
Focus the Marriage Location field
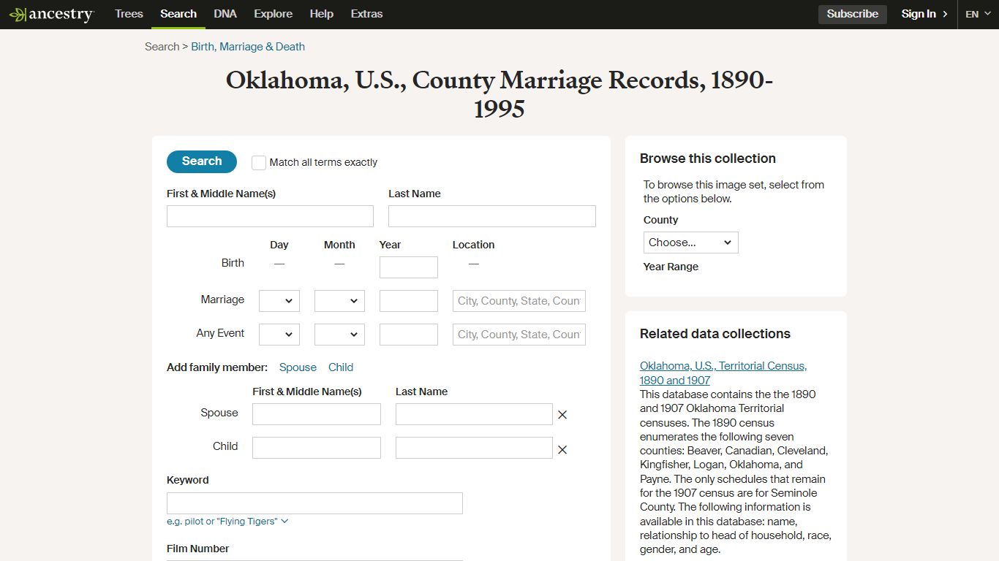(x=519, y=301)
